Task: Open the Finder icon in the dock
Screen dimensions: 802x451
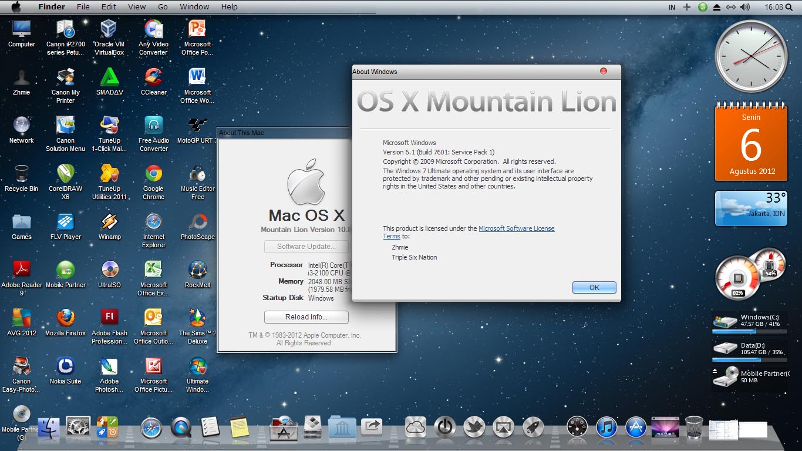Action: tap(49, 428)
